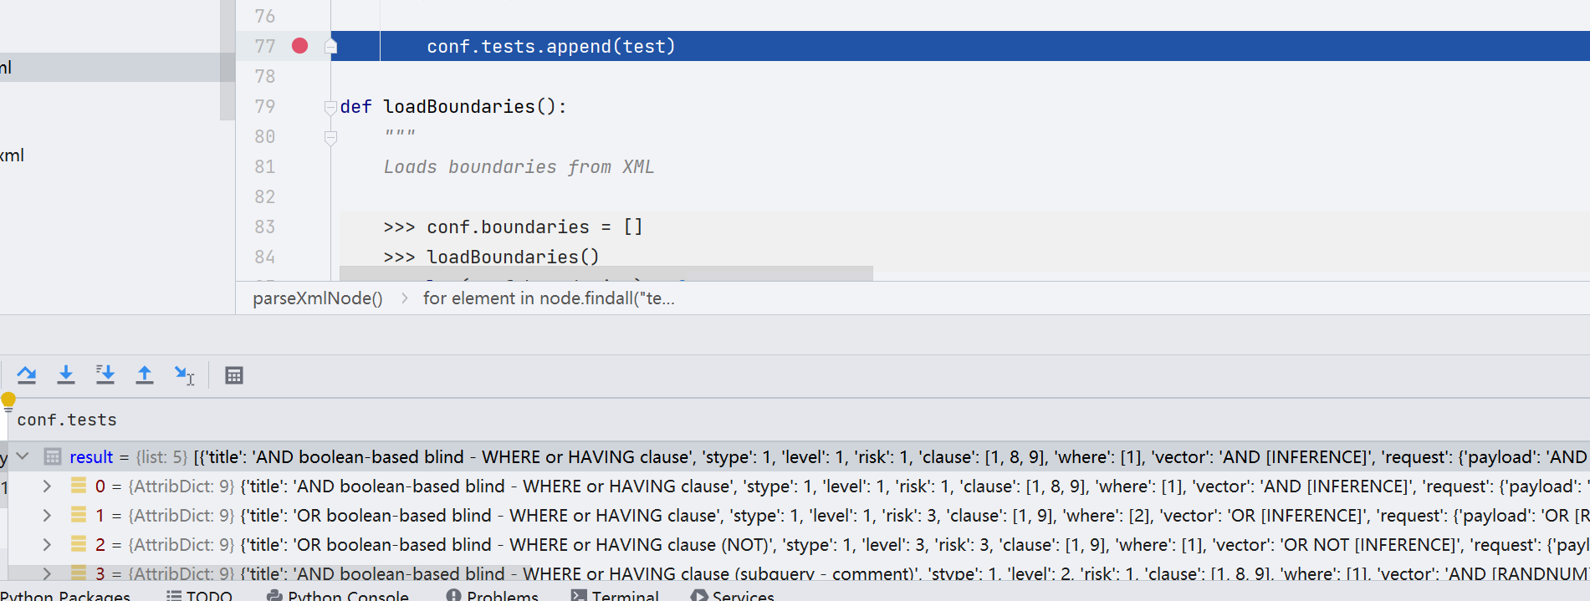Expand list item 1 AttribDict
Viewport: 1590px width, 601px height.
click(x=47, y=515)
